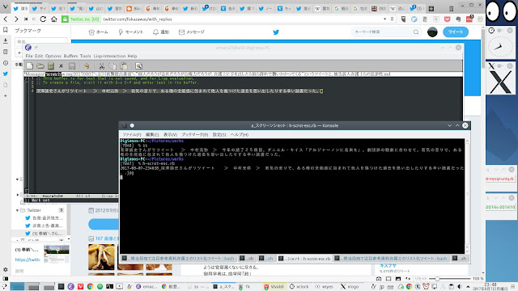518x291 pixels.
Task: Click Vivaldi capture page camera icon
Action: click(x=379, y=279)
